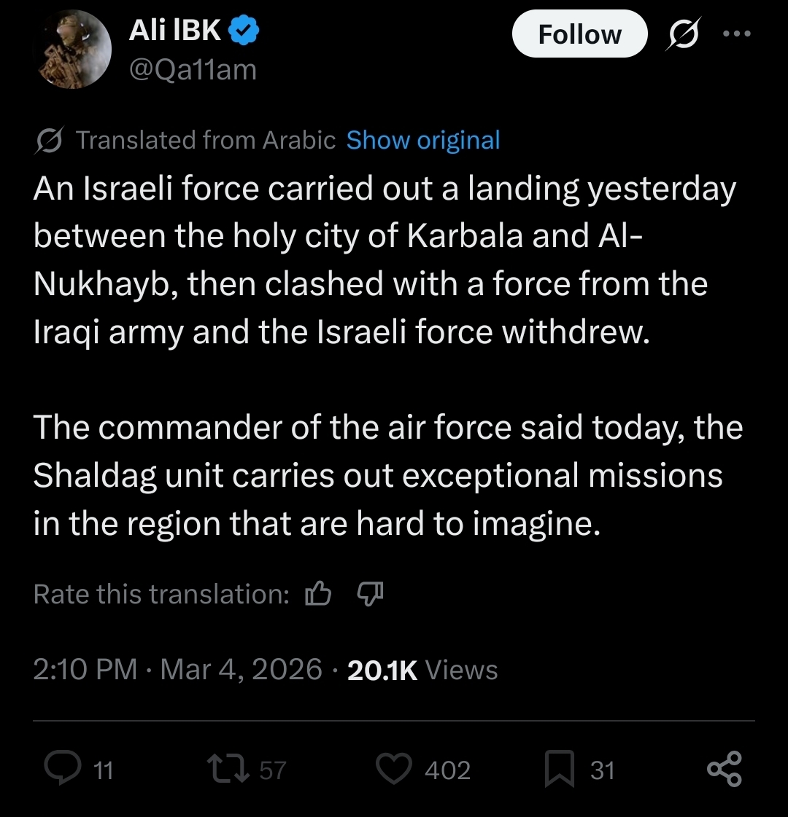Click the Grok icon beside Translated from Arabic

pos(51,140)
